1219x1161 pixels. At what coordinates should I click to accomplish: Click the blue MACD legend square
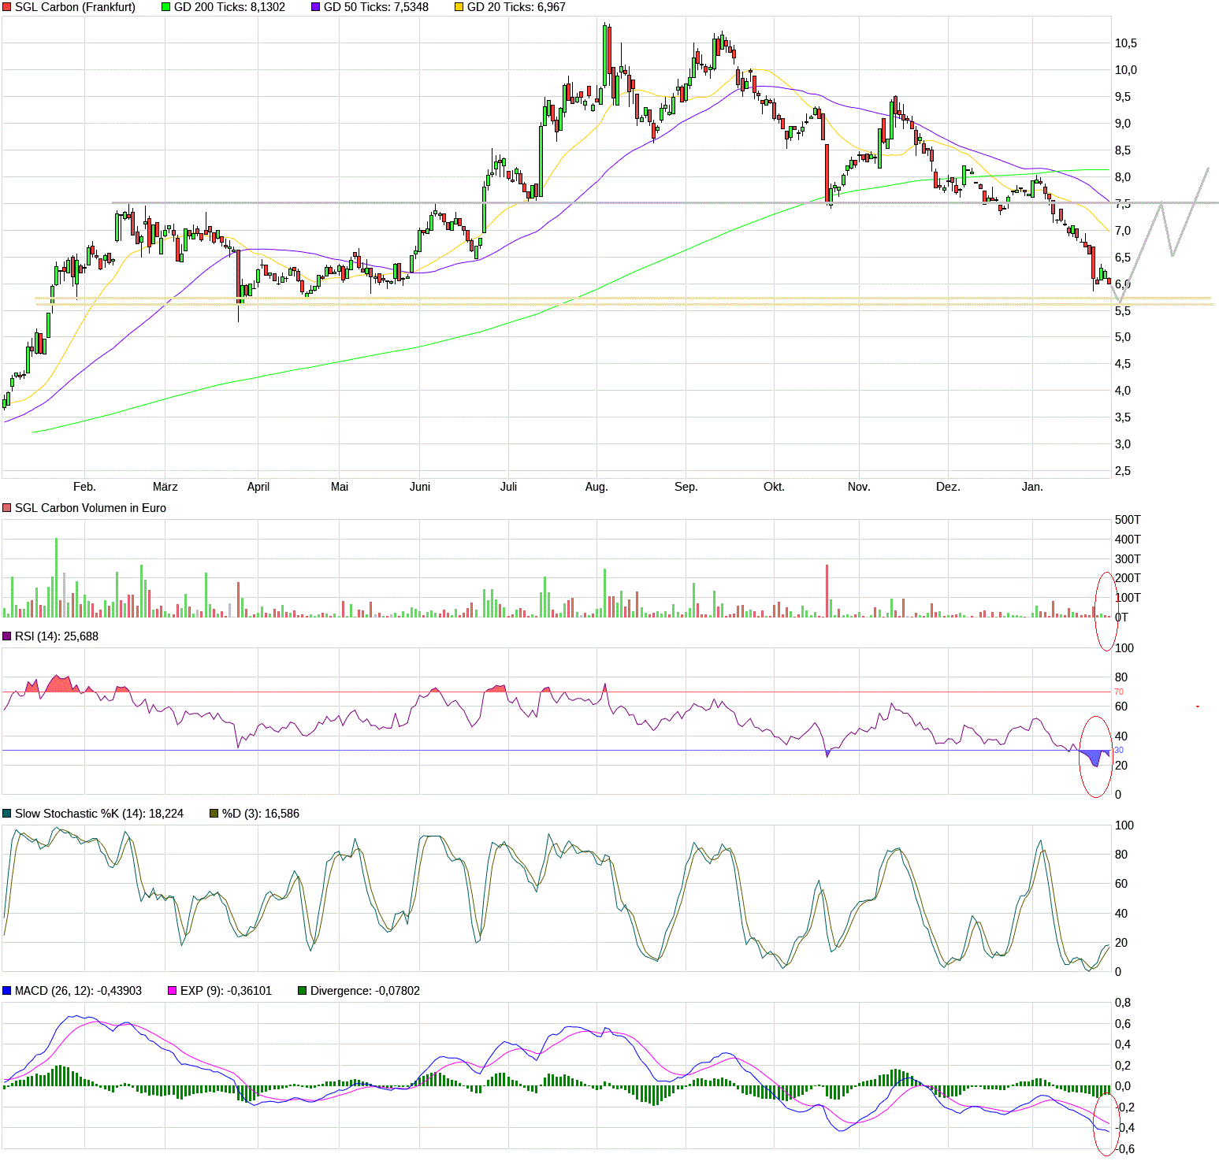[7, 991]
